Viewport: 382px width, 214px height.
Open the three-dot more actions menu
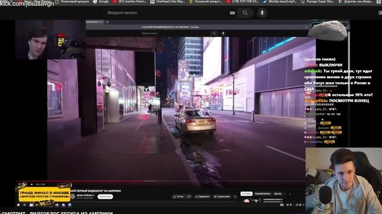pyautogui.click(x=235, y=197)
